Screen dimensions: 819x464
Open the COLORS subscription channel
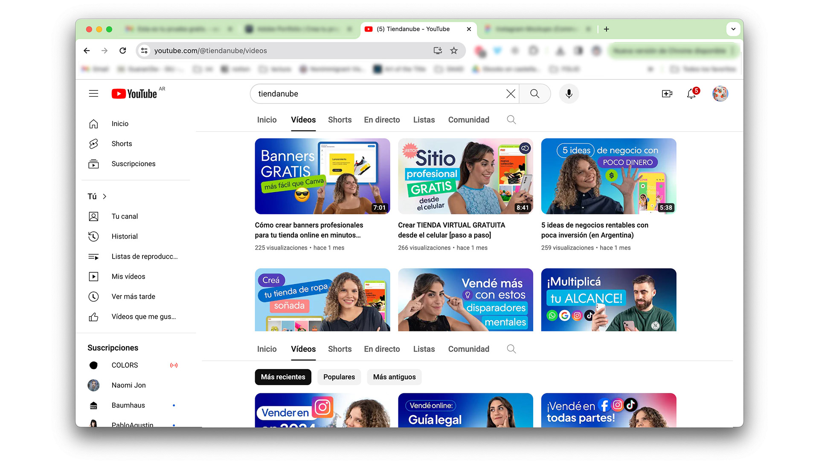coord(125,365)
